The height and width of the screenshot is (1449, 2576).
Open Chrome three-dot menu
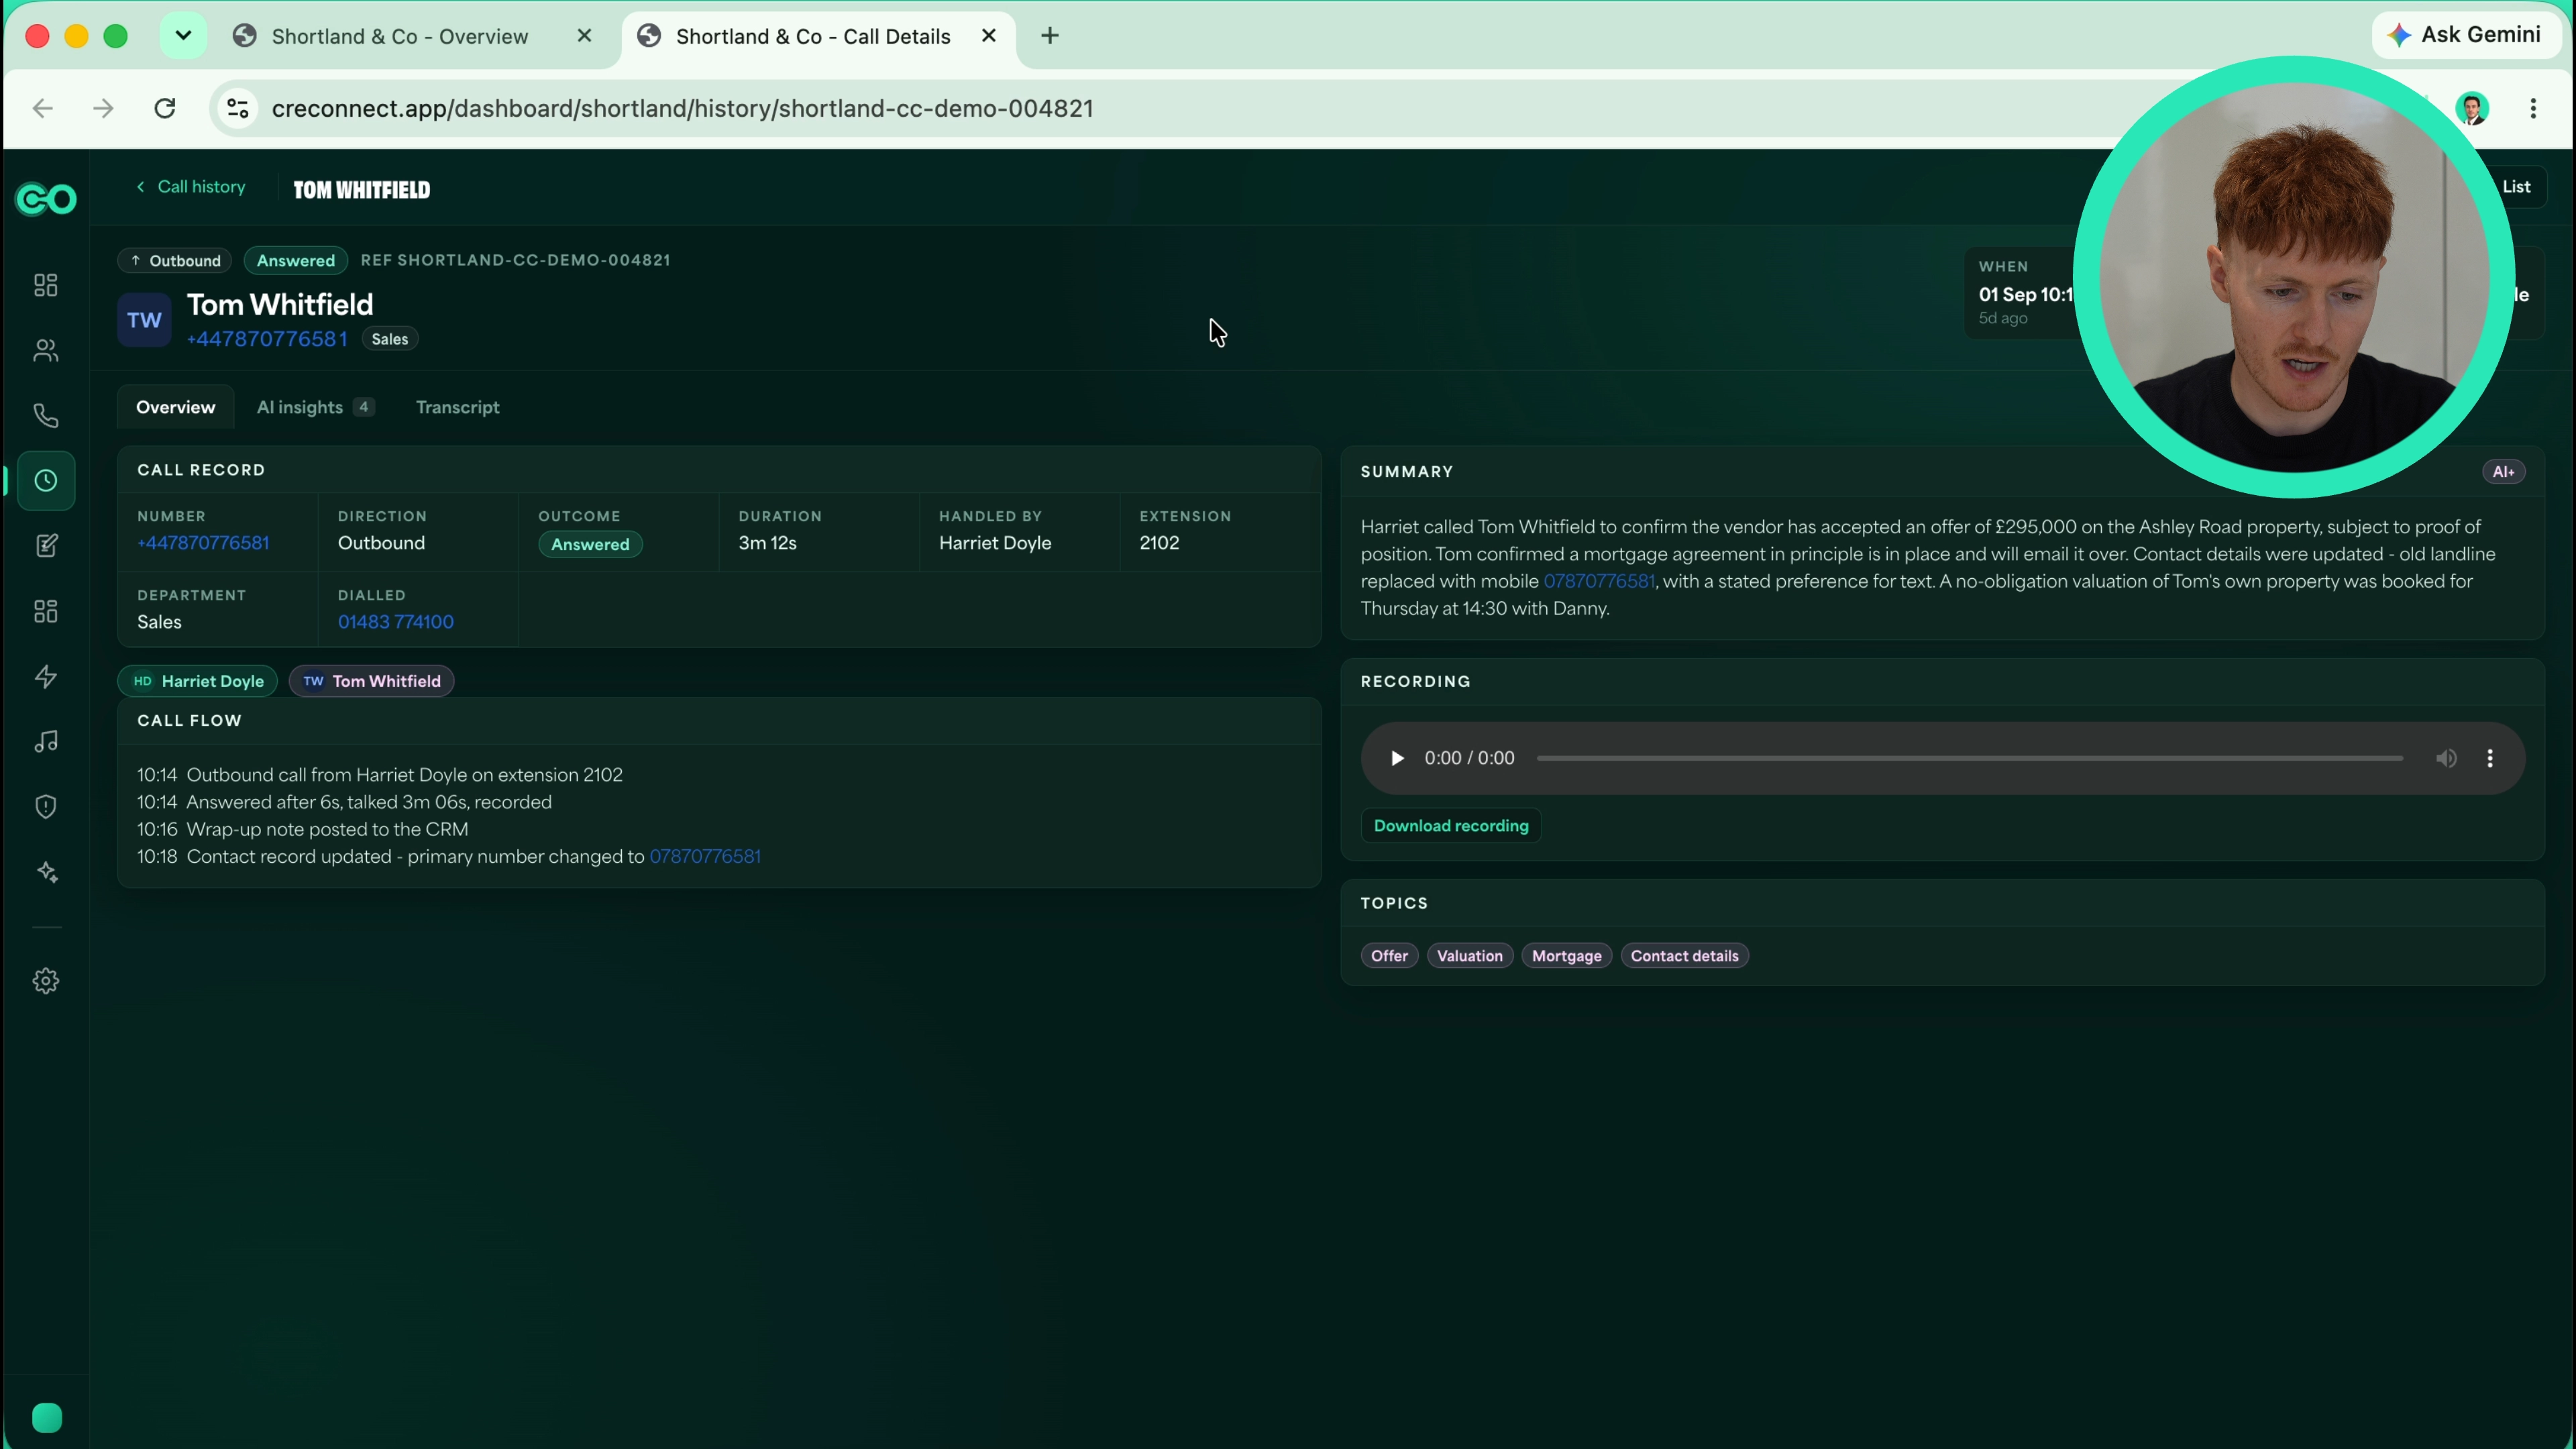(2533, 108)
